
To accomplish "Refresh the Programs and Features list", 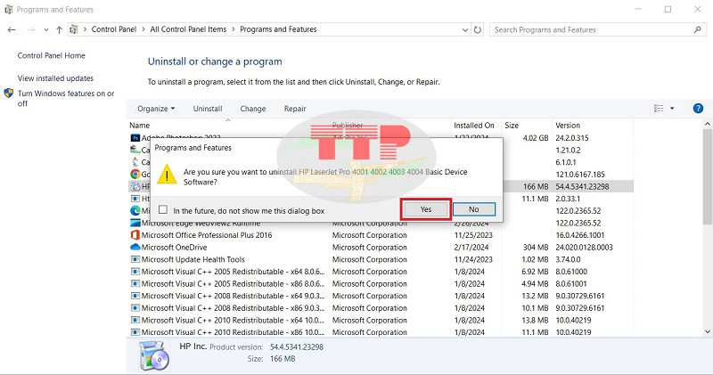I will point(478,30).
